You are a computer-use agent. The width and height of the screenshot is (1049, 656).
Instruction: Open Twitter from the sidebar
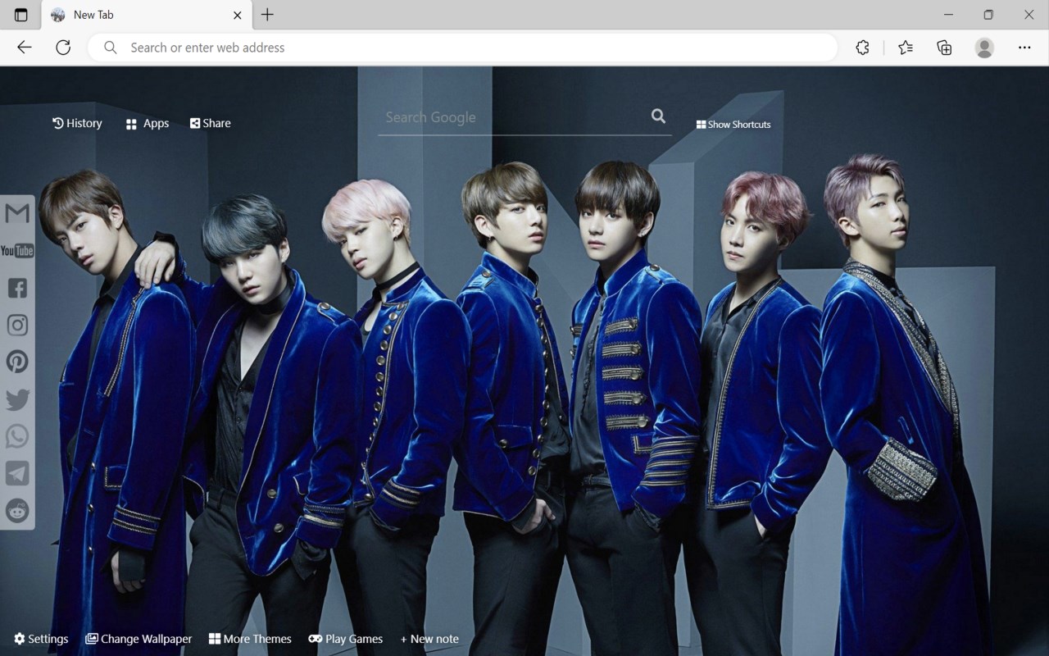coord(17,399)
